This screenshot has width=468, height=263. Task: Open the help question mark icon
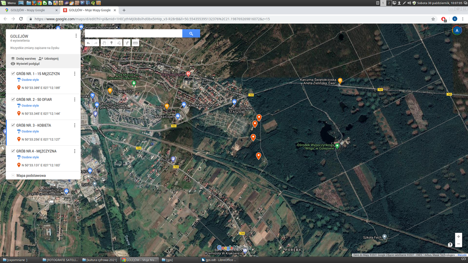click(450, 245)
